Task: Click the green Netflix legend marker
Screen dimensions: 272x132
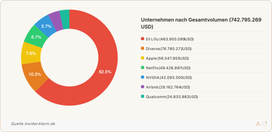Action: pyautogui.click(x=143, y=68)
